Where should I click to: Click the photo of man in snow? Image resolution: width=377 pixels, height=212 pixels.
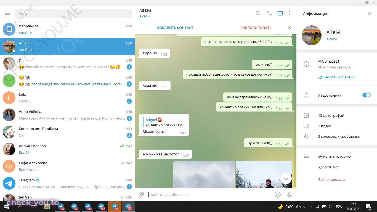[x=264, y=175]
